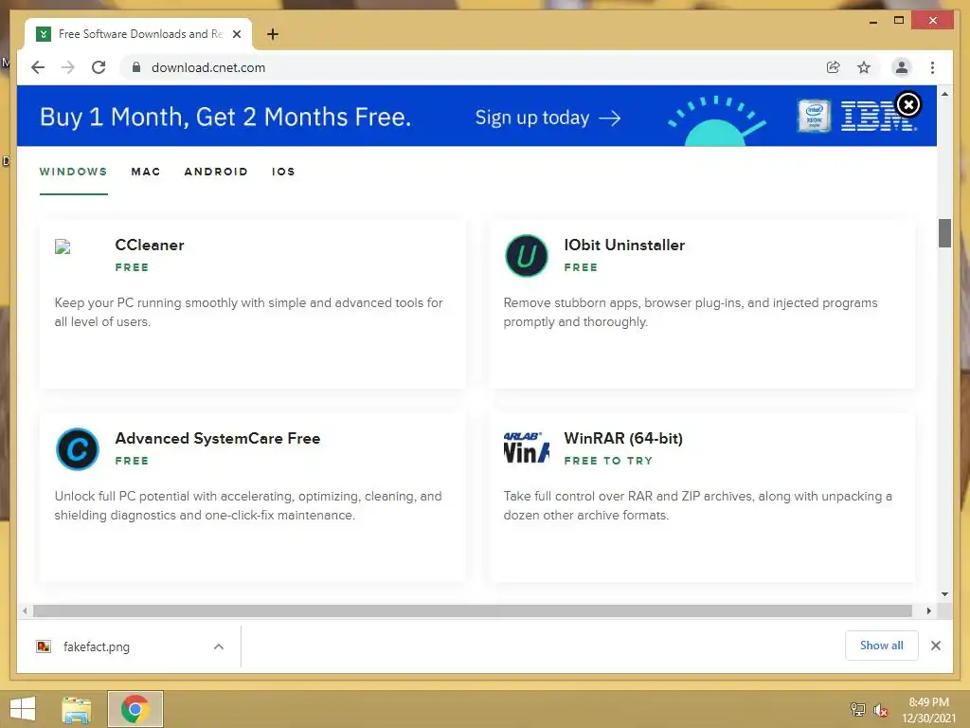The image size is (970, 728).
Task: Open Chrome's three-dot menu
Action: coord(932,67)
